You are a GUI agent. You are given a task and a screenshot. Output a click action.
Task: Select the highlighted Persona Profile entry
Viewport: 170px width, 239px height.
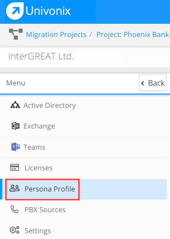click(x=85, y=189)
